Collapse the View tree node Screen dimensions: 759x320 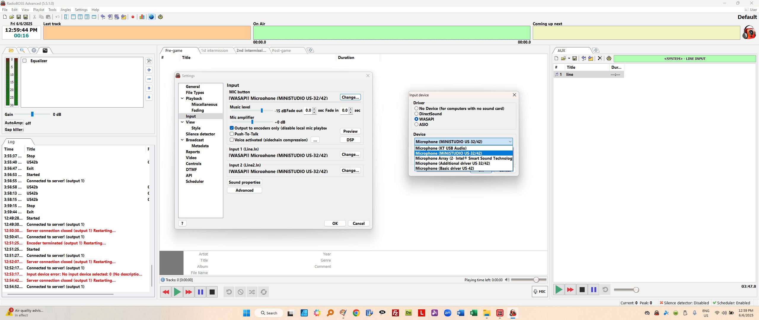[182, 122]
